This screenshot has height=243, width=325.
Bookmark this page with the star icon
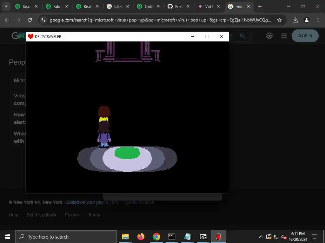coord(279,20)
